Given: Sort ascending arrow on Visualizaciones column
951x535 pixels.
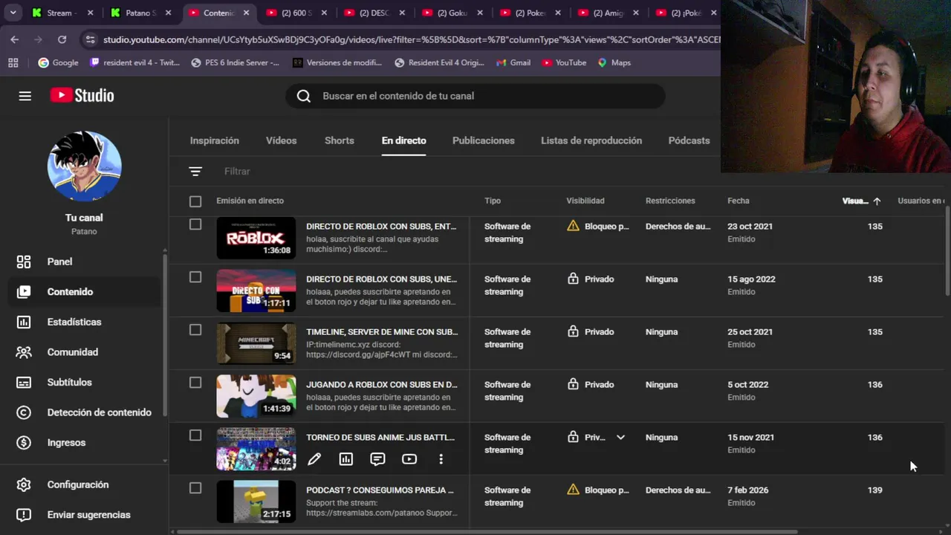Looking at the screenshot, I should click(877, 201).
